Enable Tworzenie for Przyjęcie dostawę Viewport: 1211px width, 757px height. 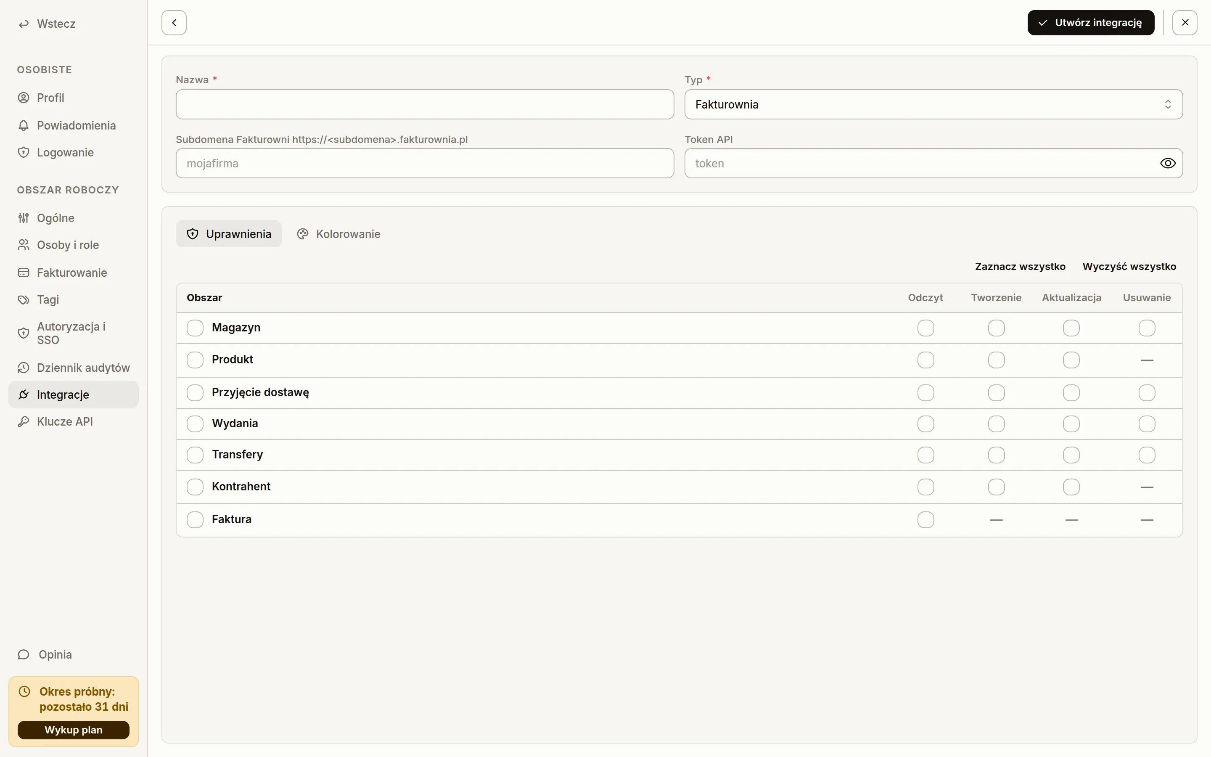tap(996, 393)
